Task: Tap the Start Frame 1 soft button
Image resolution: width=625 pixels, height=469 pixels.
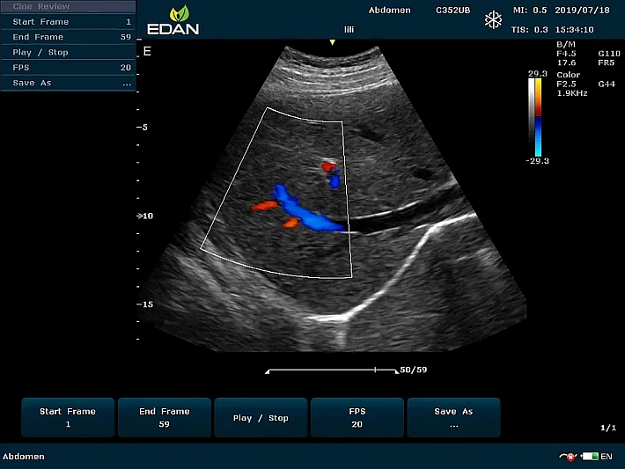Action: pos(68,417)
